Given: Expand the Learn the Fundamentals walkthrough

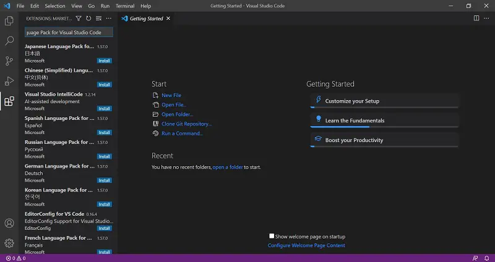Looking at the screenshot, I should pos(384,120).
